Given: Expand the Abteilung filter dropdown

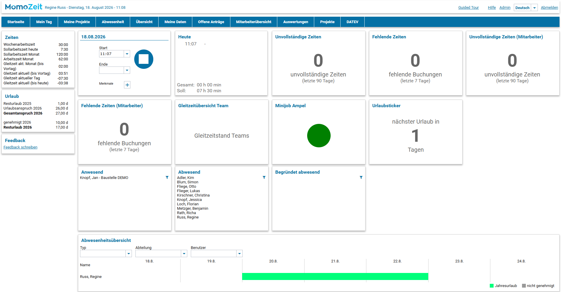Looking at the screenshot, I should click(x=184, y=254).
